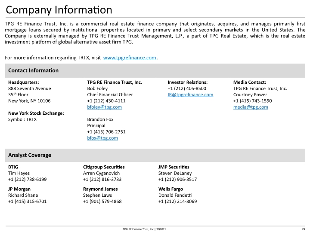Click phone number +1 (212) 906-3517
The width and height of the screenshot is (310, 232).
(x=177, y=179)
